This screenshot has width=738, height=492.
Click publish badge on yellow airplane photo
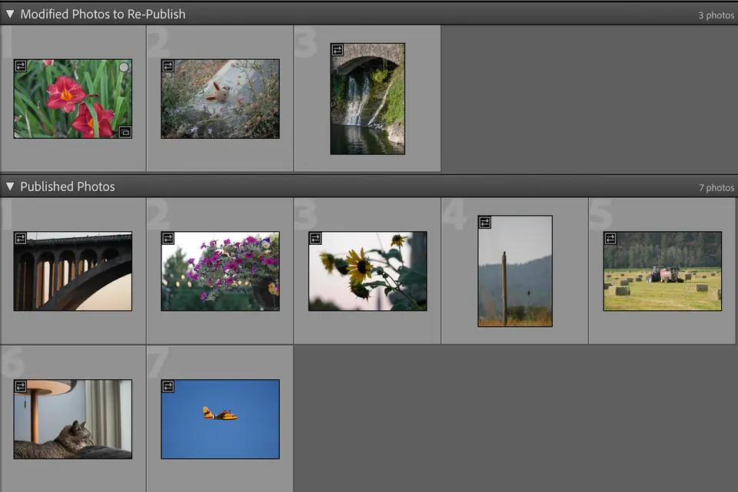pyautogui.click(x=168, y=386)
